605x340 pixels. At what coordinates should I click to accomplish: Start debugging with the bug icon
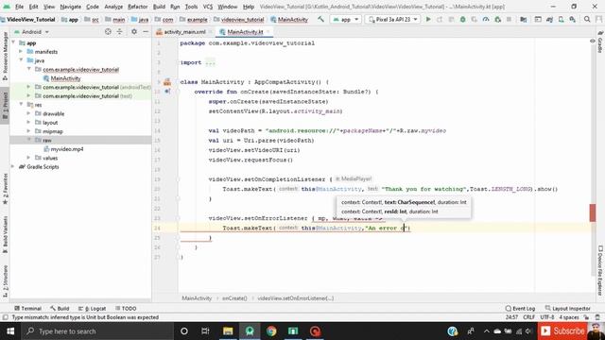(462, 19)
